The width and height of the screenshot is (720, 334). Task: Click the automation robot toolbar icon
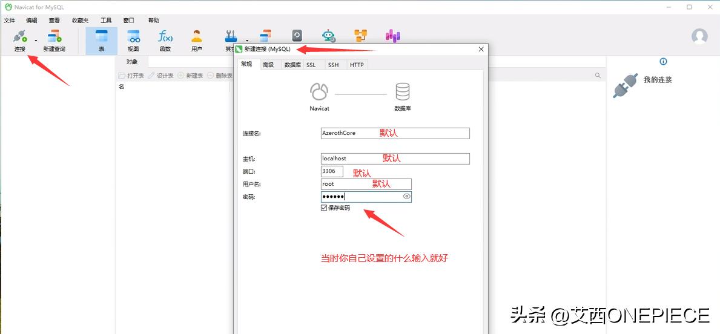[x=329, y=36]
